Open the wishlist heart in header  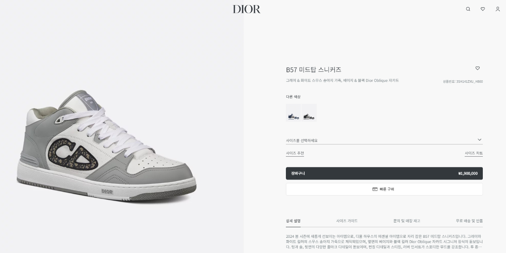(x=483, y=9)
